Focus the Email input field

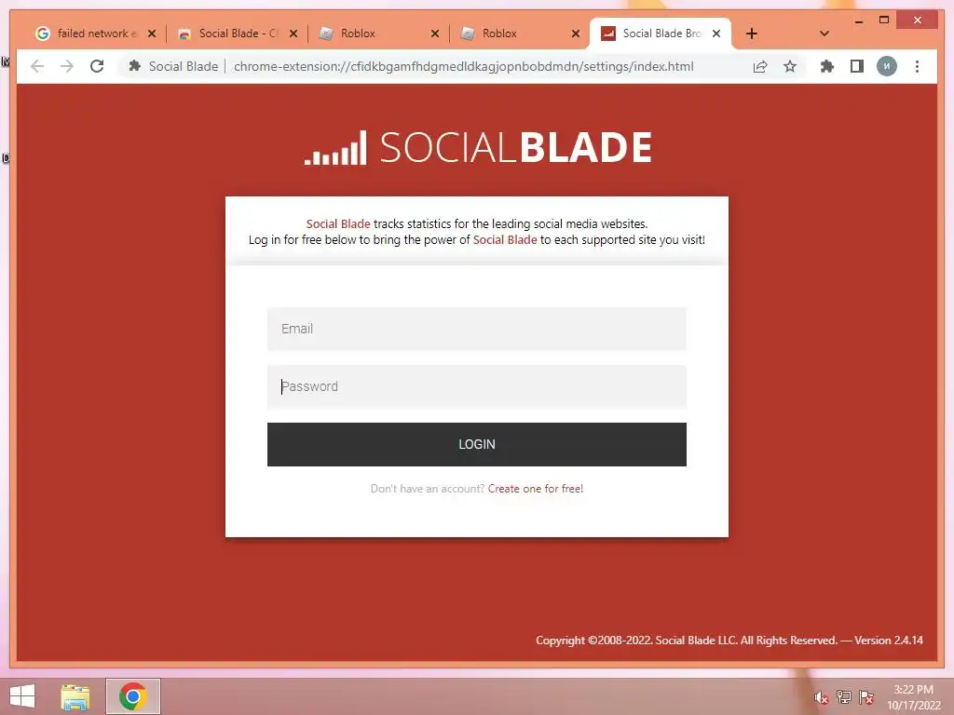coord(476,329)
